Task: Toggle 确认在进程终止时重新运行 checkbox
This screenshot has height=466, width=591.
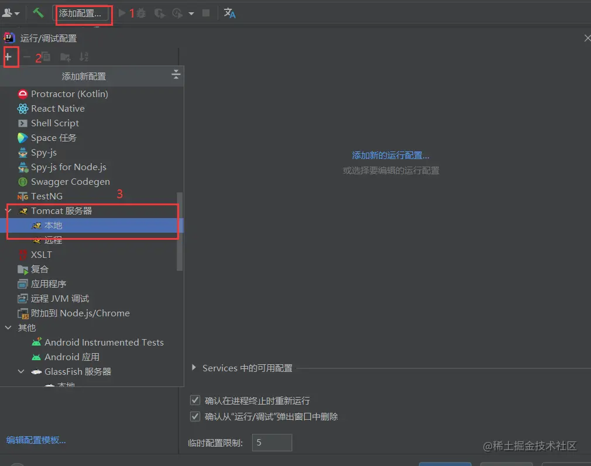Action: [x=195, y=400]
